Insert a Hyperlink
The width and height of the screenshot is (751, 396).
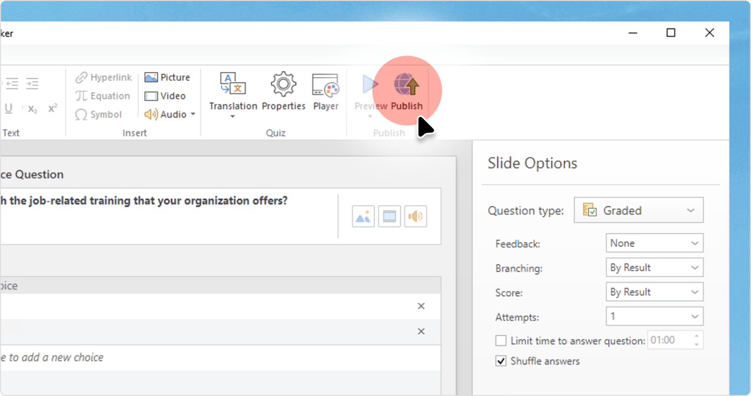[x=103, y=78]
